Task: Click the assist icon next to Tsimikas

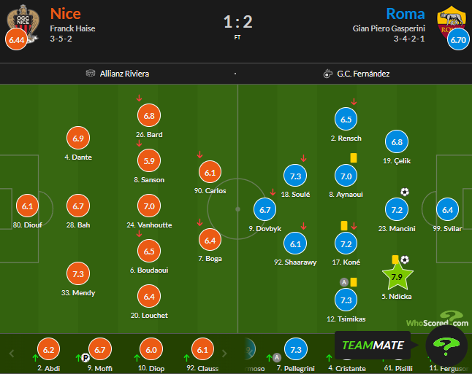Action: [x=343, y=281]
